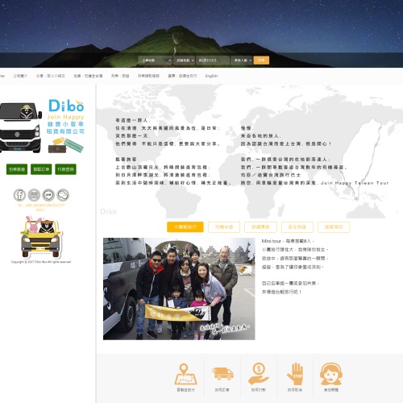Open the LINE chat icon
This screenshot has width=403, height=403.
click(x=48, y=195)
